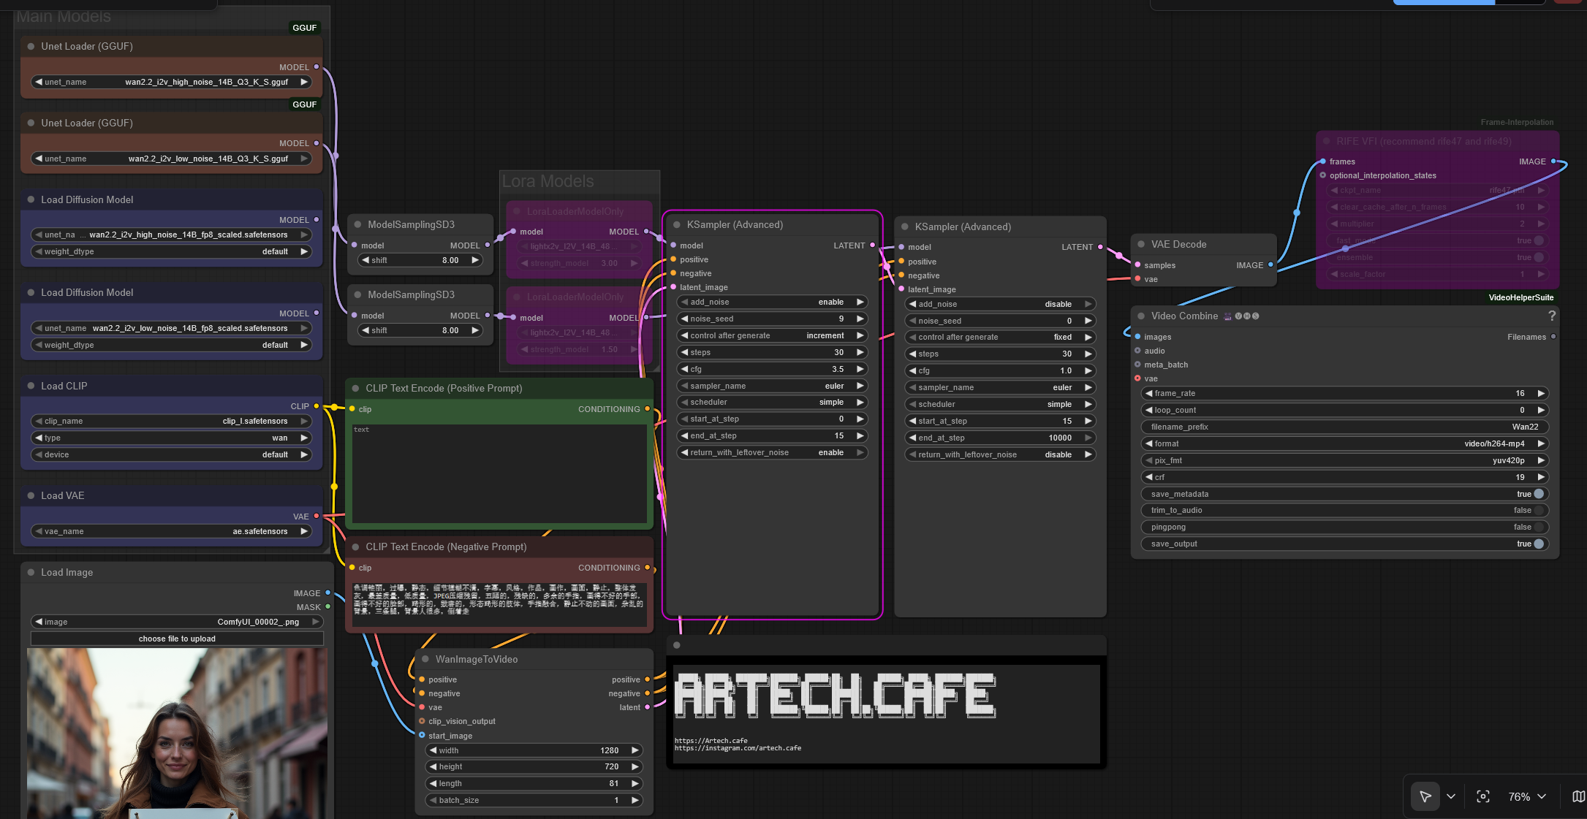Open the format video/h264-mp4 combo
The height and width of the screenshot is (819, 1587).
[1344, 443]
